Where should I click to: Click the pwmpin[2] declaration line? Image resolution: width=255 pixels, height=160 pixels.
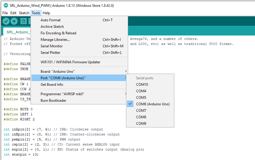(42, 139)
